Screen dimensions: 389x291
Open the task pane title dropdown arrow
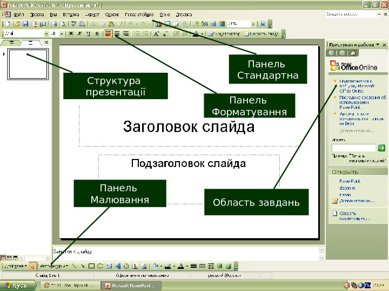[x=378, y=45]
